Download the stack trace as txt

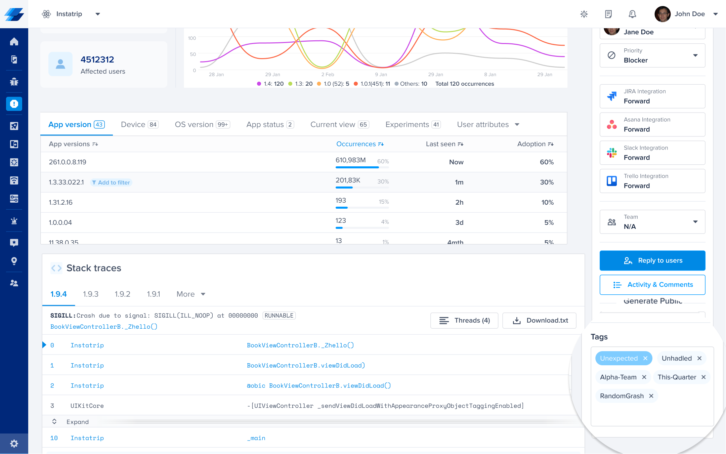click(539, 320)
